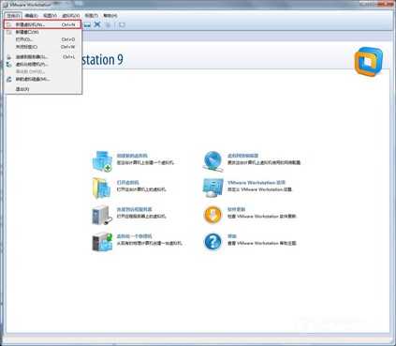Open the Open Virtual Machine link
The width and height of the screenshot is (396, 346).
(x=127, y=183)
